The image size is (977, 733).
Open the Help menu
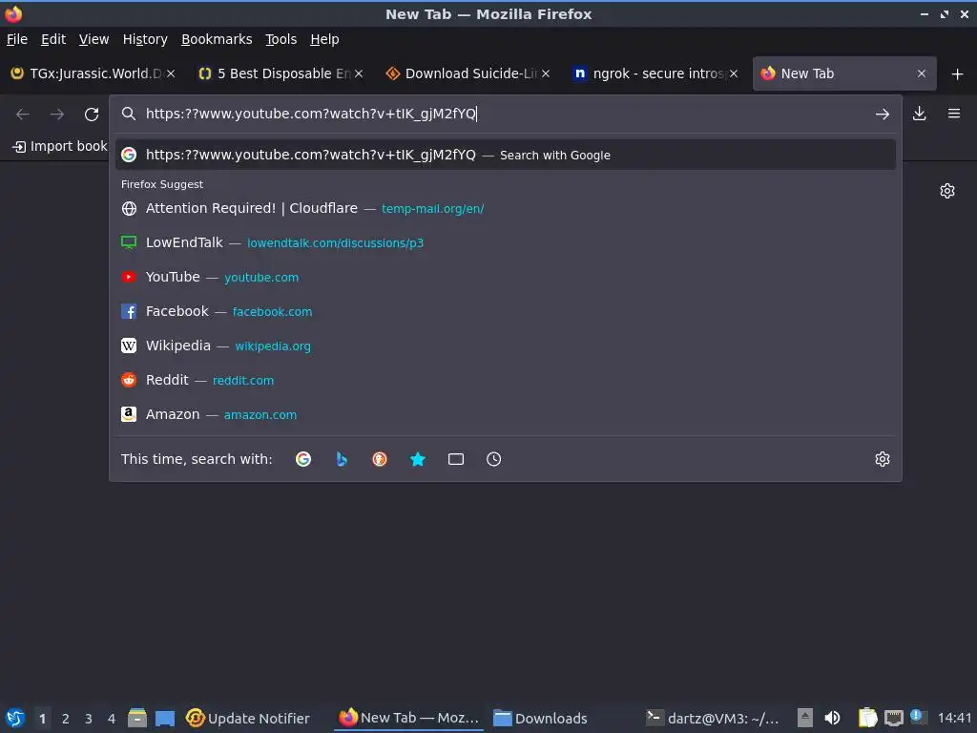(x=324, y=39)
